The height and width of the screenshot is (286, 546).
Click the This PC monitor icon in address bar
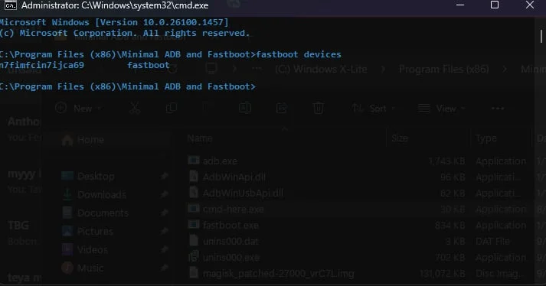(211, 68)
